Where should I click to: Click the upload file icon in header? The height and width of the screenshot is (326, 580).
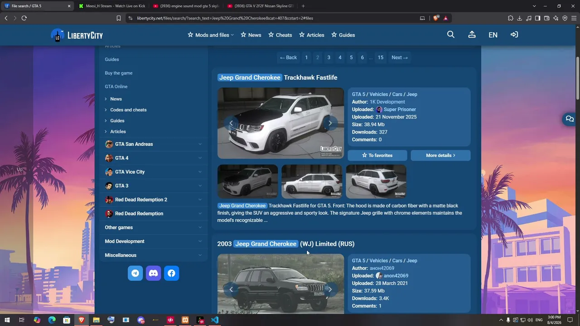(x=472, y=34)
